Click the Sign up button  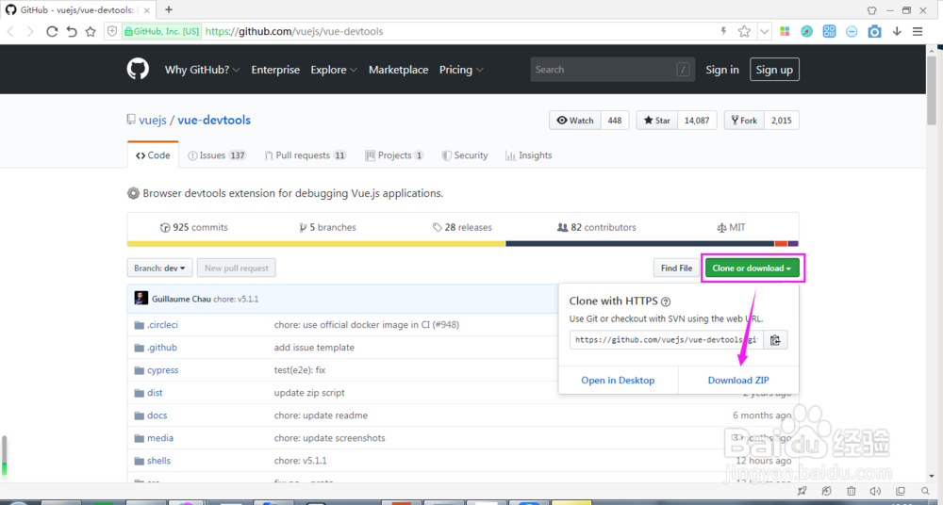pyautogui.click(x=774, y=70)
